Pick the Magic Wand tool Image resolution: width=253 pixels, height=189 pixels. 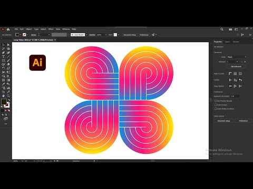[3, 49]
